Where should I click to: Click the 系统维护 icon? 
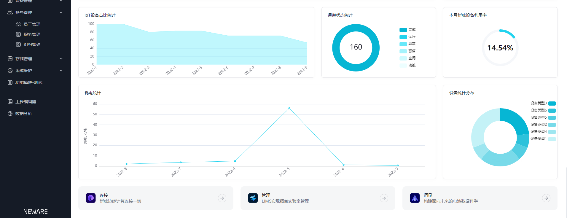coord(10,71)
